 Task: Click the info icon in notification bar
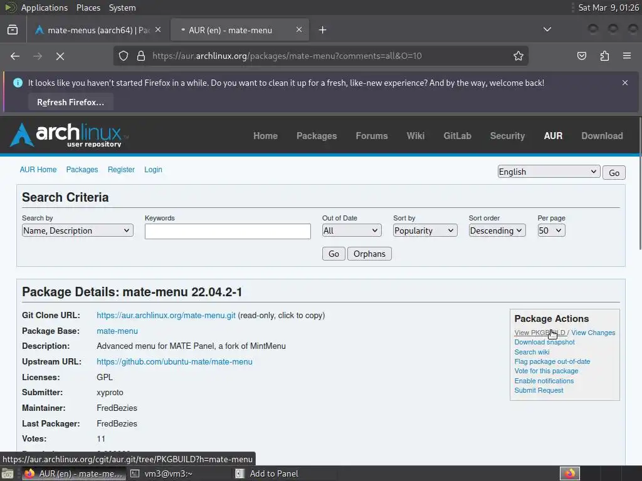(18, 83)
